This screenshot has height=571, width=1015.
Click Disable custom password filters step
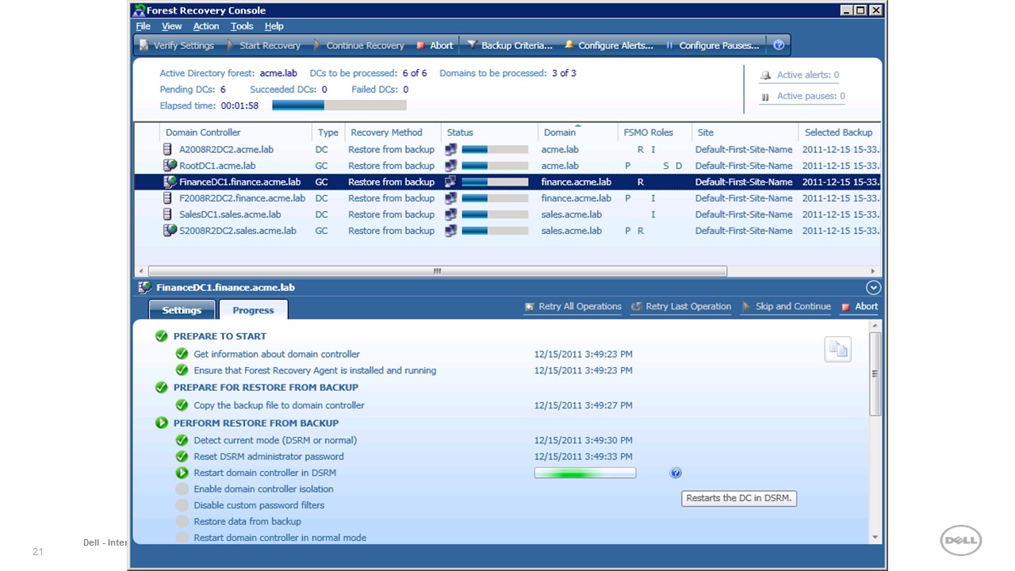(259, 505)
